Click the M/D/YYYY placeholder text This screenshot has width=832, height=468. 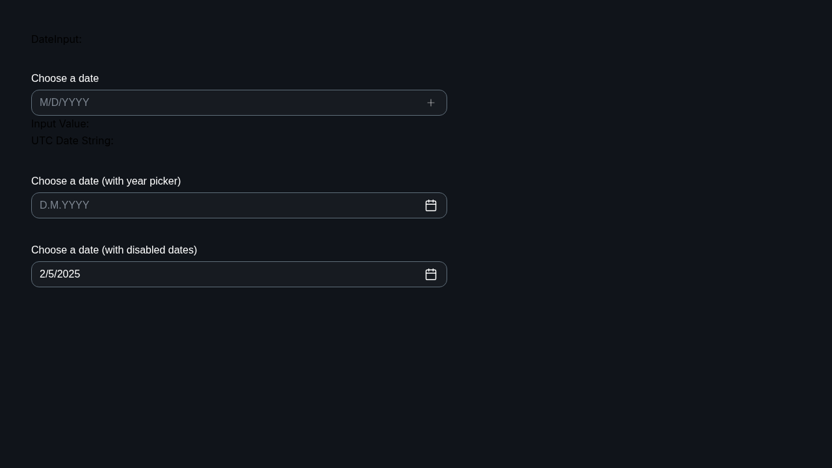pos(64,103)
